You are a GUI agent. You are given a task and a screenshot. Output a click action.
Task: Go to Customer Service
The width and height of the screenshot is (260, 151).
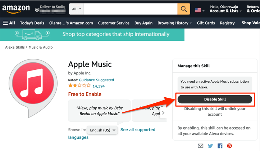click(x=114, y=23)
